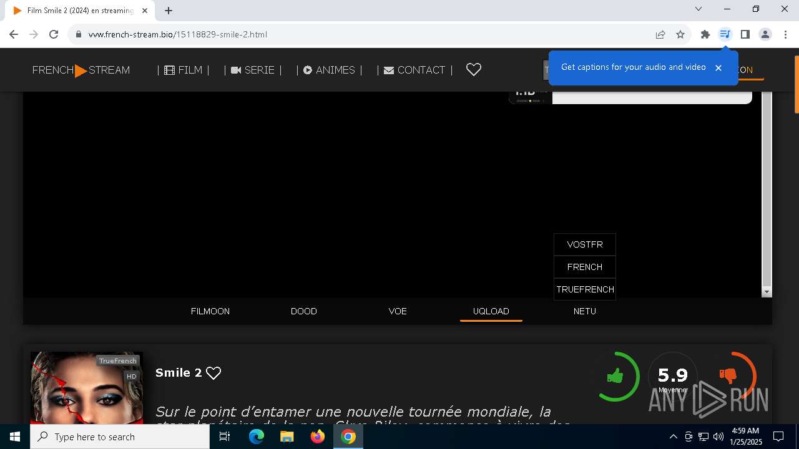799x449 pixels.
Task: Click the red thumbs down icon
Action: click(728, 376)
